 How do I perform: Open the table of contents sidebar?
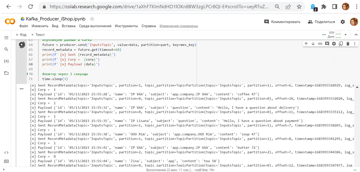(x=6, y=38)
